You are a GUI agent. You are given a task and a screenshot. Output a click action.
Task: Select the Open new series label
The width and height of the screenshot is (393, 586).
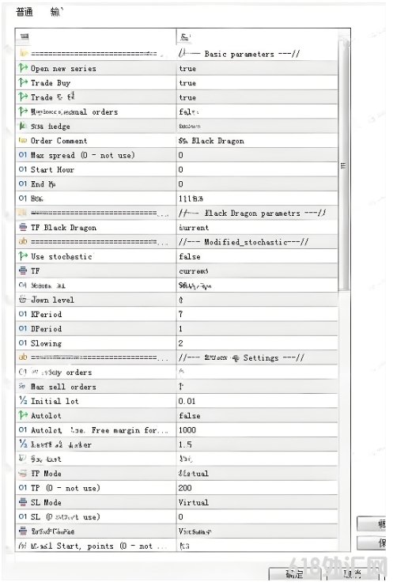[63, 69]
